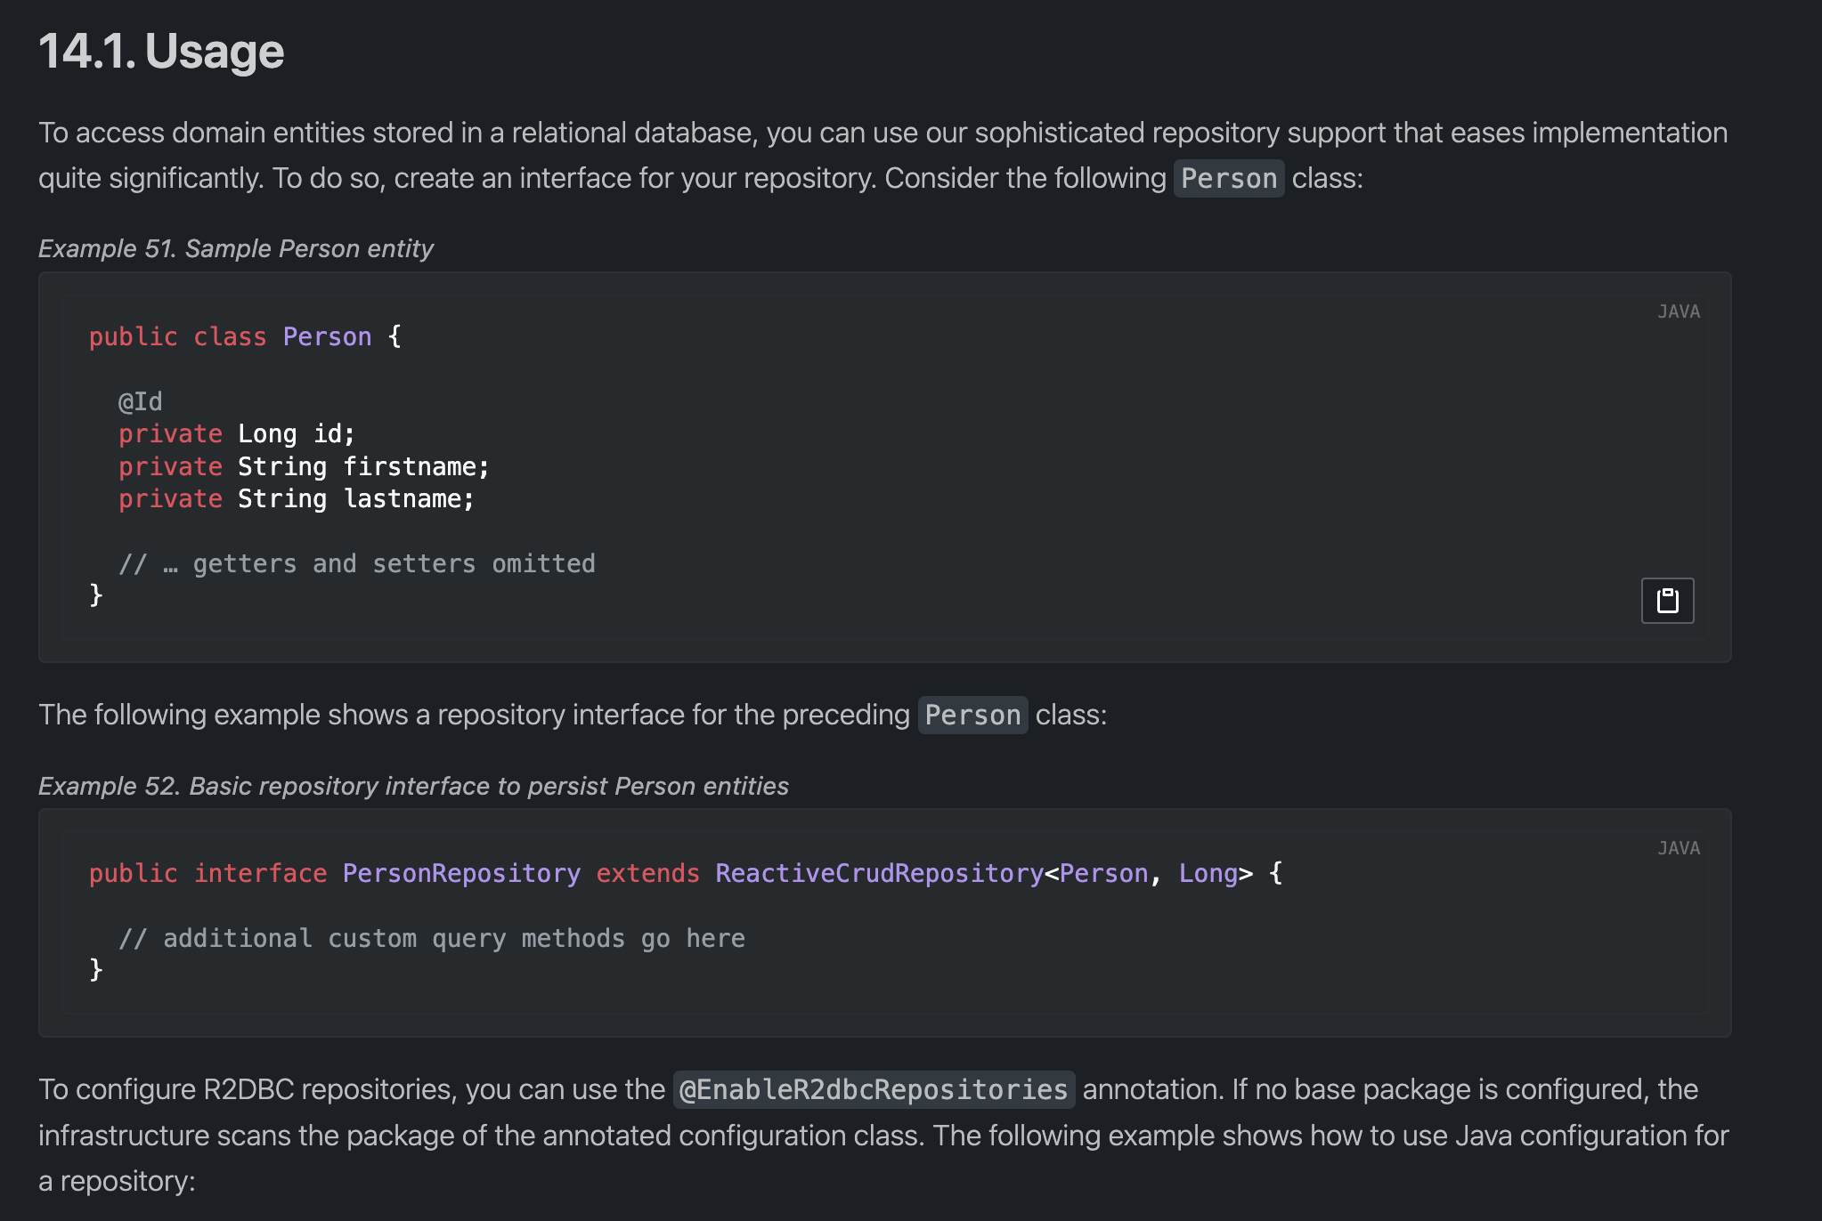Click the ReactiveCrudRepository type name
The height and width of the screenshot is (1221, 1822).
(x=879, y=873)
